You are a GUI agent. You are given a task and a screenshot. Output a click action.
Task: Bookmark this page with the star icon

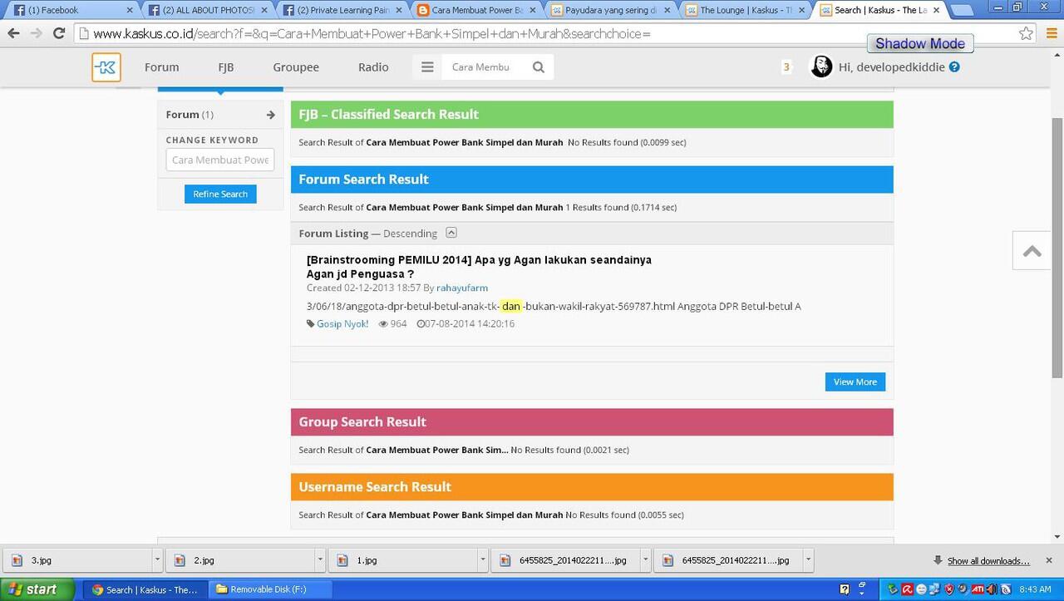(x=1027, y=33)
